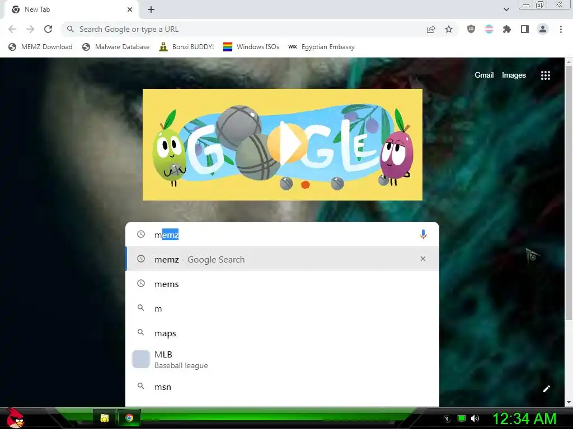The image size is (573, 429).
Task: Click the striped flag extension icon
Action: click(489, 29)
